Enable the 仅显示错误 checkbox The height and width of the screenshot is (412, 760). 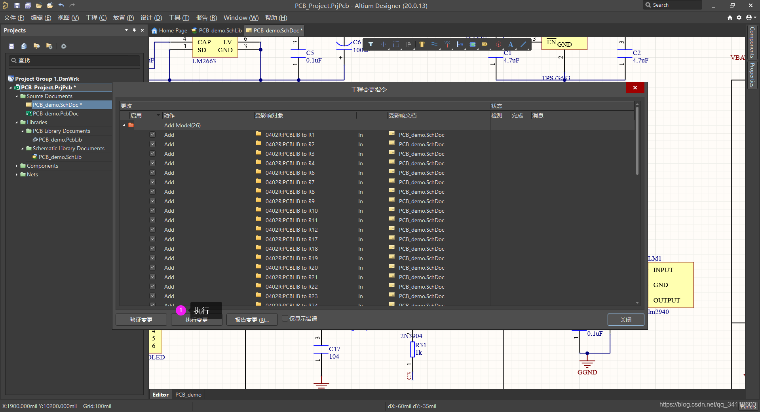point(285,318)
